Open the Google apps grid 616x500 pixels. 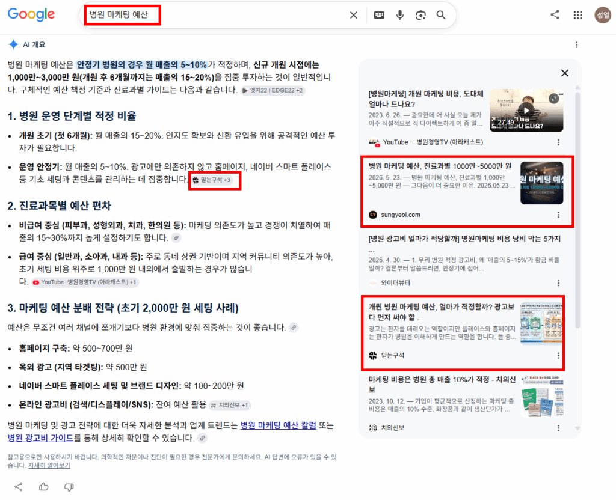point(577,15)
